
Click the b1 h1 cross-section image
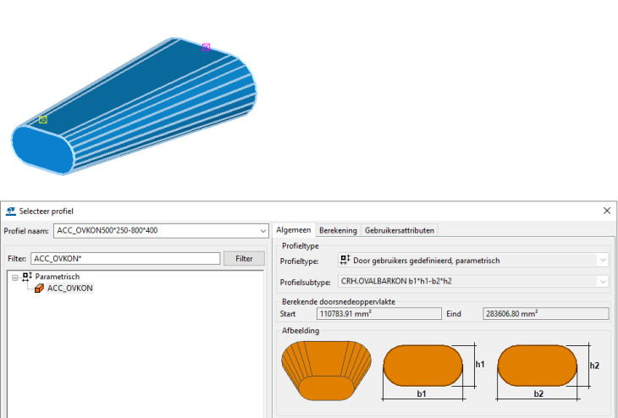433,372
